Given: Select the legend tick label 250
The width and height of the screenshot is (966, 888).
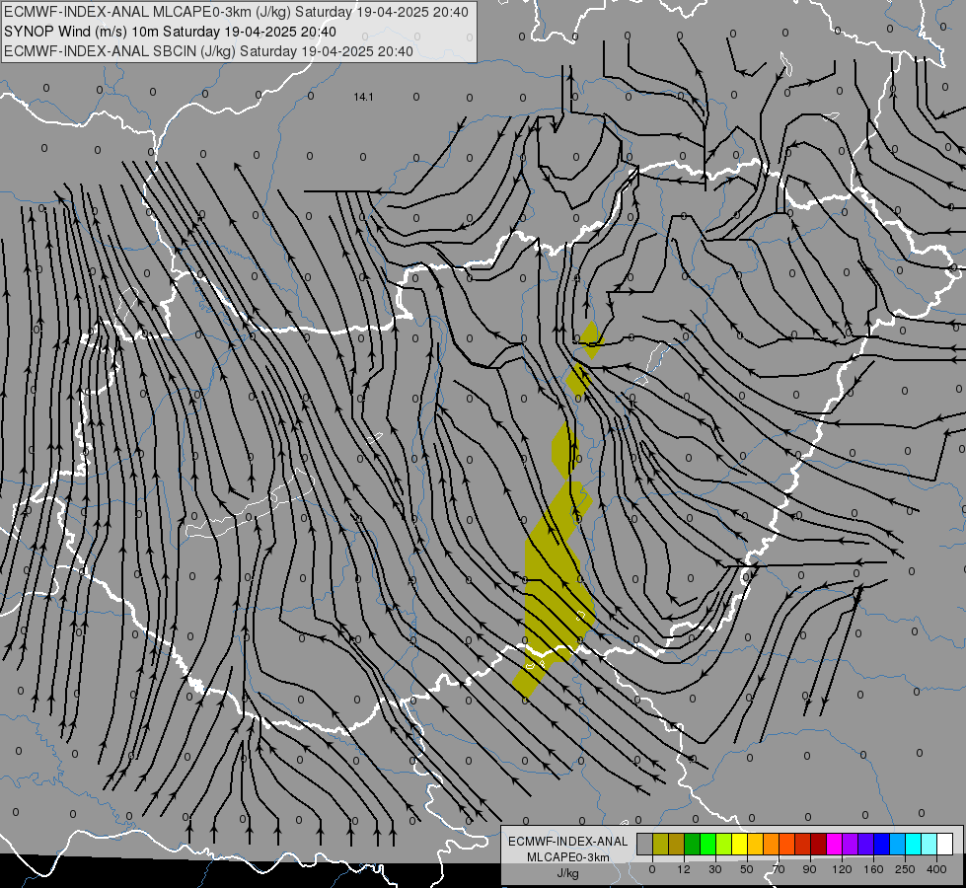Looking at the screenshot, I should pyautogui.click(x=905, y=869).
